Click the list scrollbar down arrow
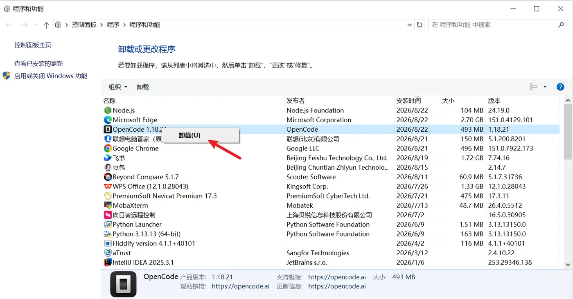Screen dimensions: 573x299 point(568,265)
